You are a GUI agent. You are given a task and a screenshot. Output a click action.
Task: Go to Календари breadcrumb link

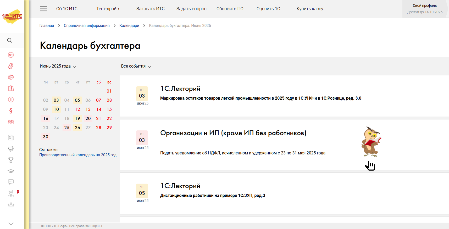129,26
